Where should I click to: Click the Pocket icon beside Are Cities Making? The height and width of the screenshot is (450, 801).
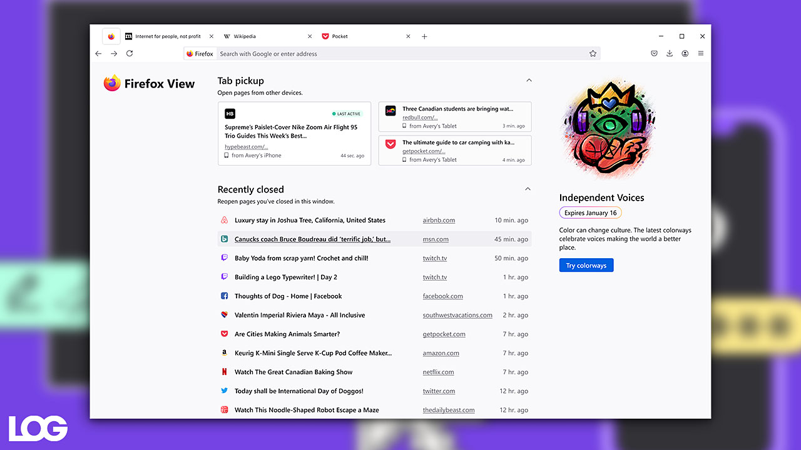coord(224,334)
